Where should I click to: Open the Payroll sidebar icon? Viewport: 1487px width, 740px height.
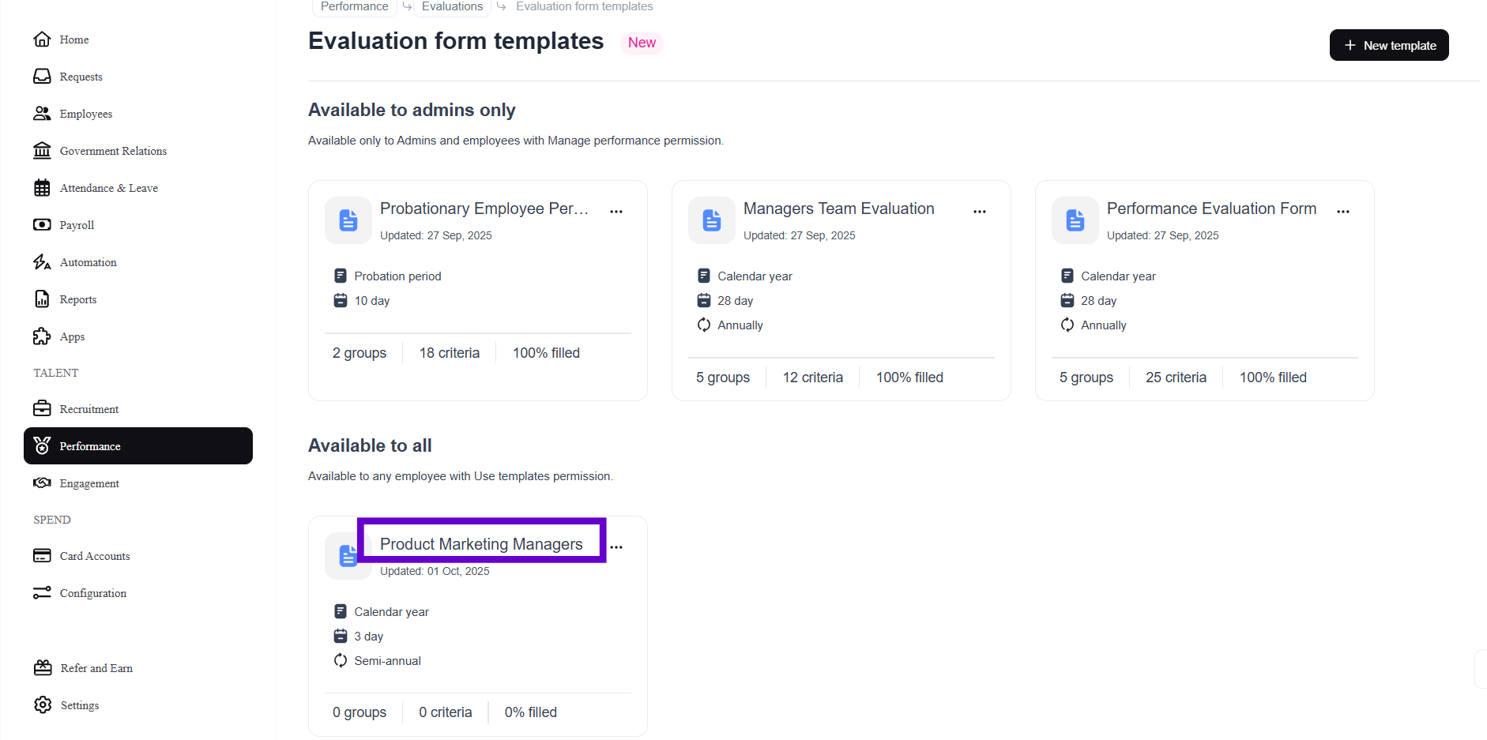[42, 225]
